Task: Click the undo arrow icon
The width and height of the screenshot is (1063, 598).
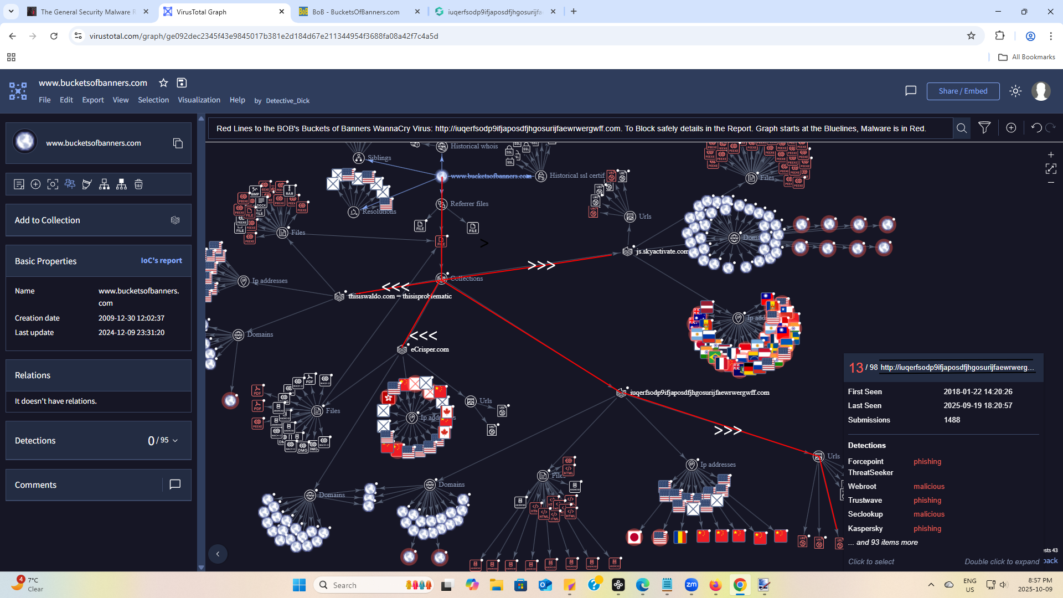Action: 1036,128
